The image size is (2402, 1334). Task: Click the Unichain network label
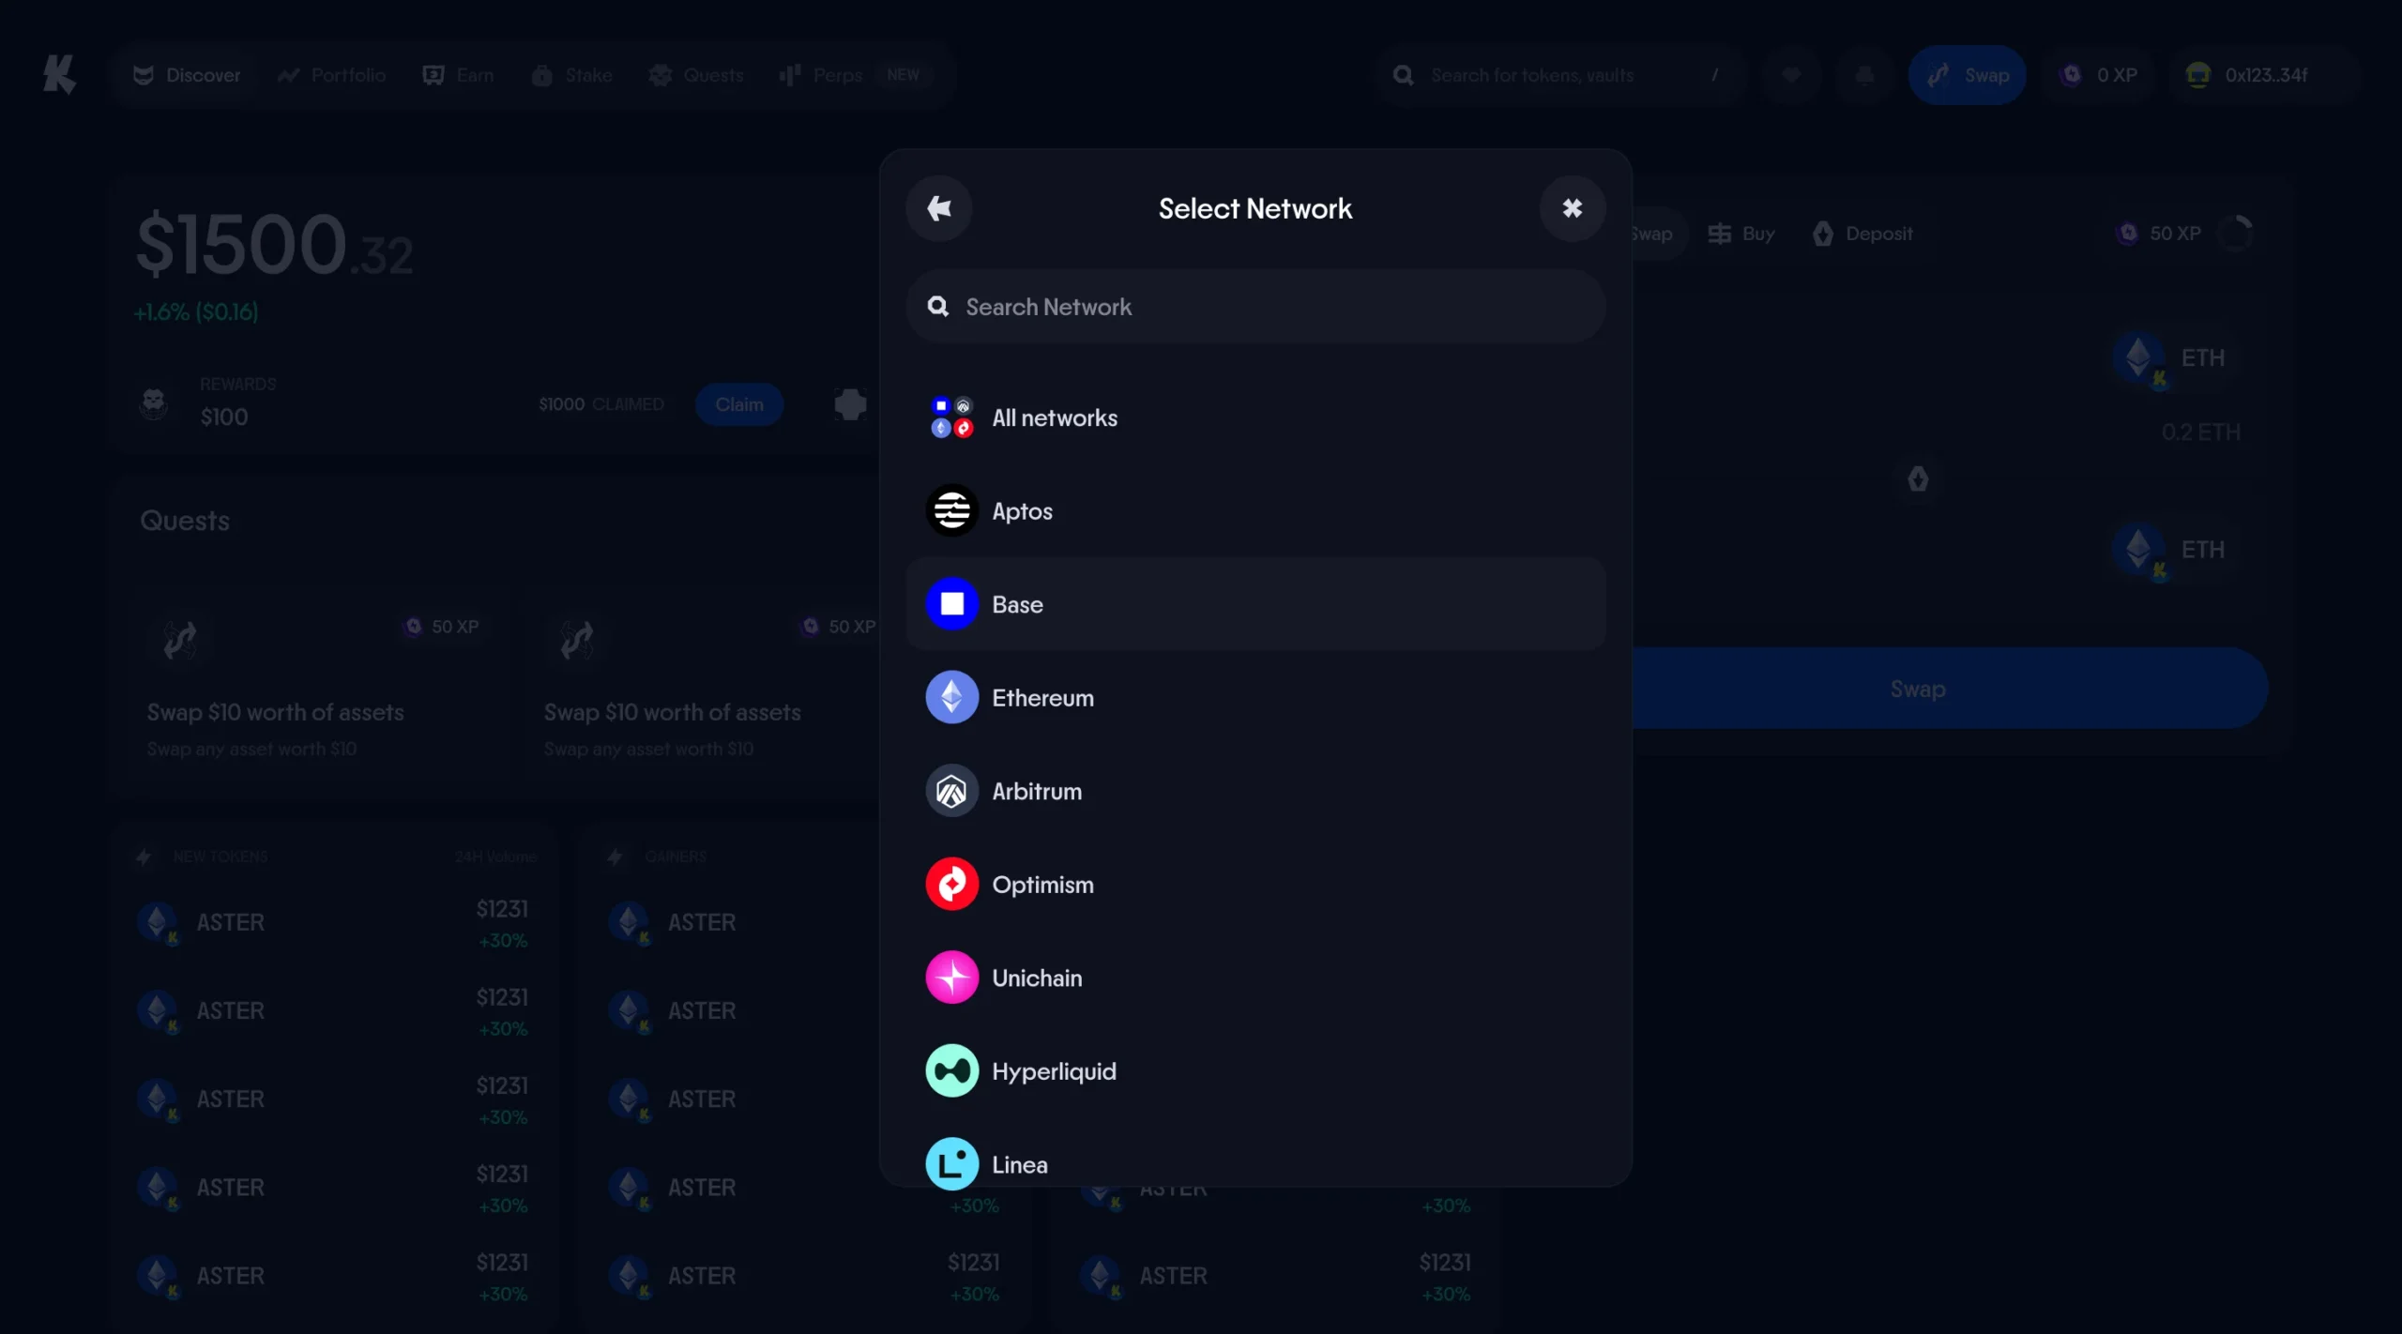pyautogui.click(x=1037, y=978)
